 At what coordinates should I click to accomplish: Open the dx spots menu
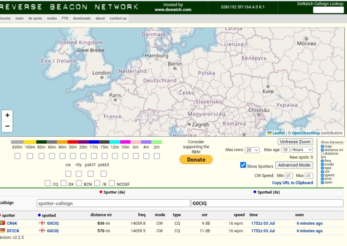[x=35, y=18]
